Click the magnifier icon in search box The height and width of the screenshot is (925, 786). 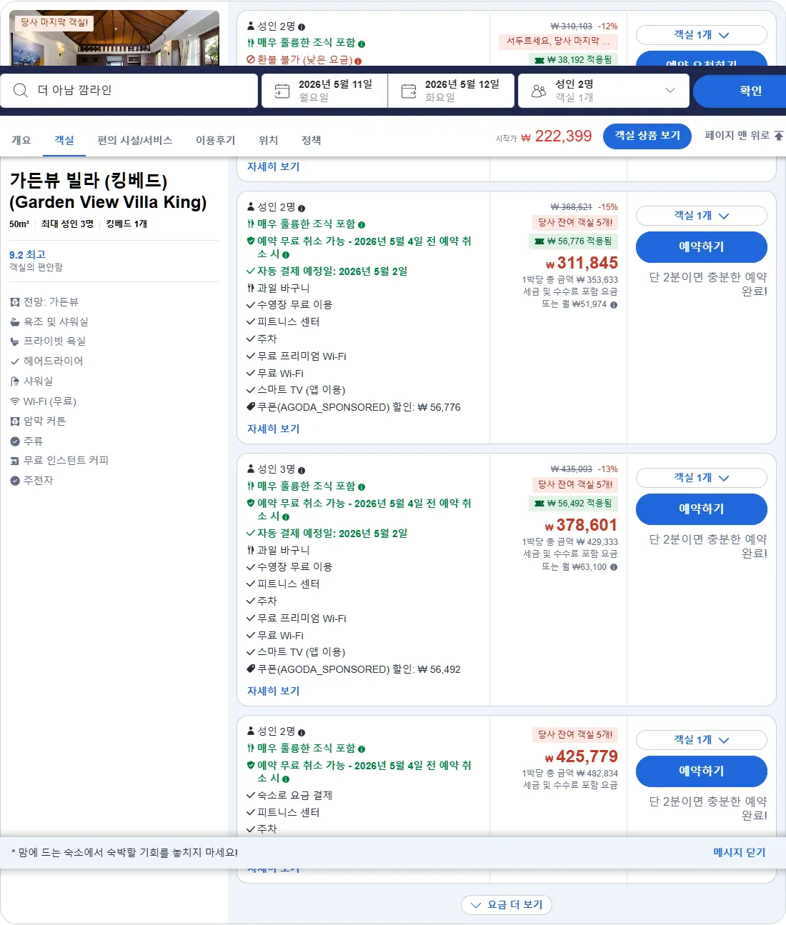point(21,90)
